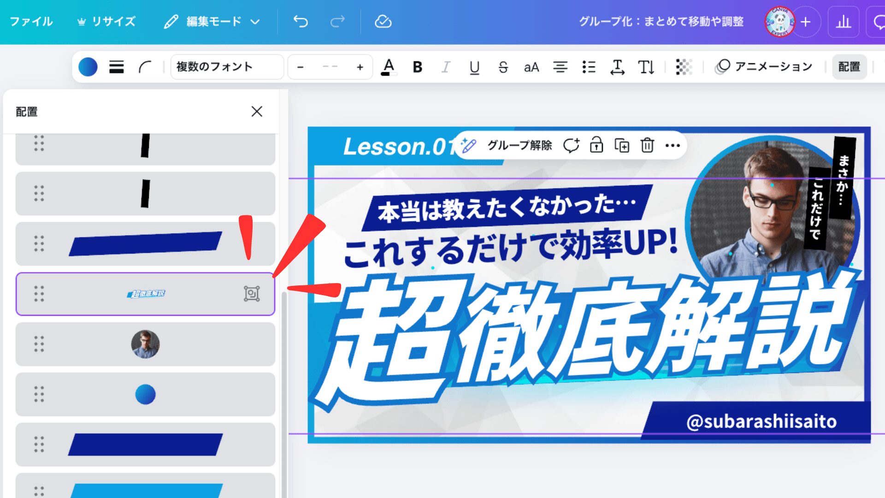Click the add comment bubble icon
Viewport: 885px width, 498px height.
(x=571, y=146)
